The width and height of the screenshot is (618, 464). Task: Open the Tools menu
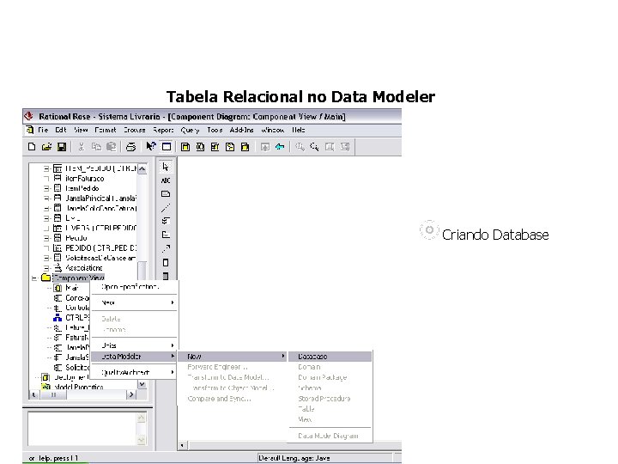click(215, 131)
